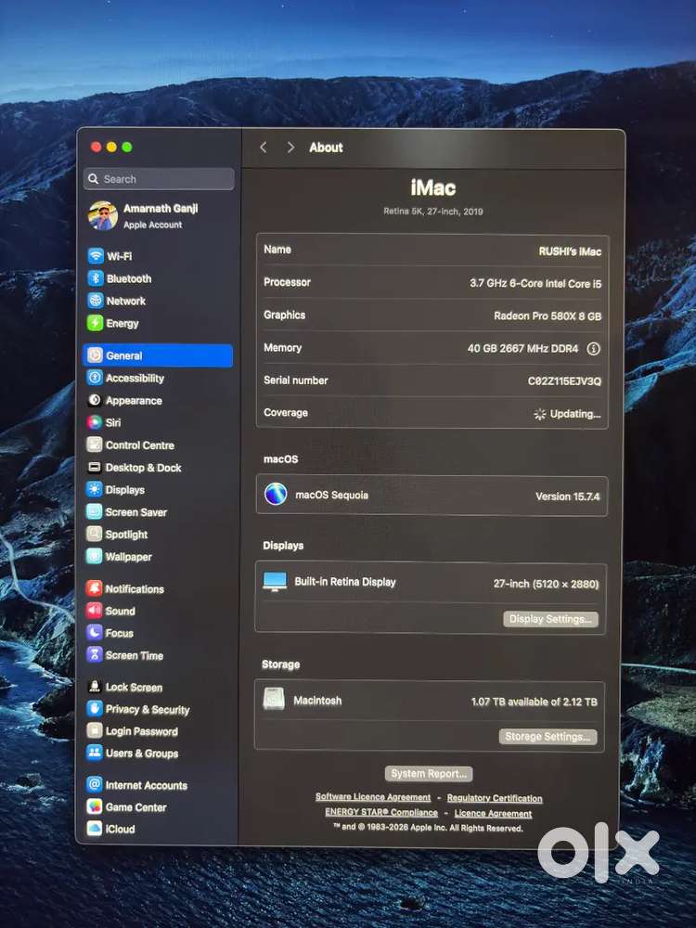The height and width of the screenshot is (928, 696).
Task: Click the Search field in sidebar
Action: pyautogui.click(x=159, y=179)
